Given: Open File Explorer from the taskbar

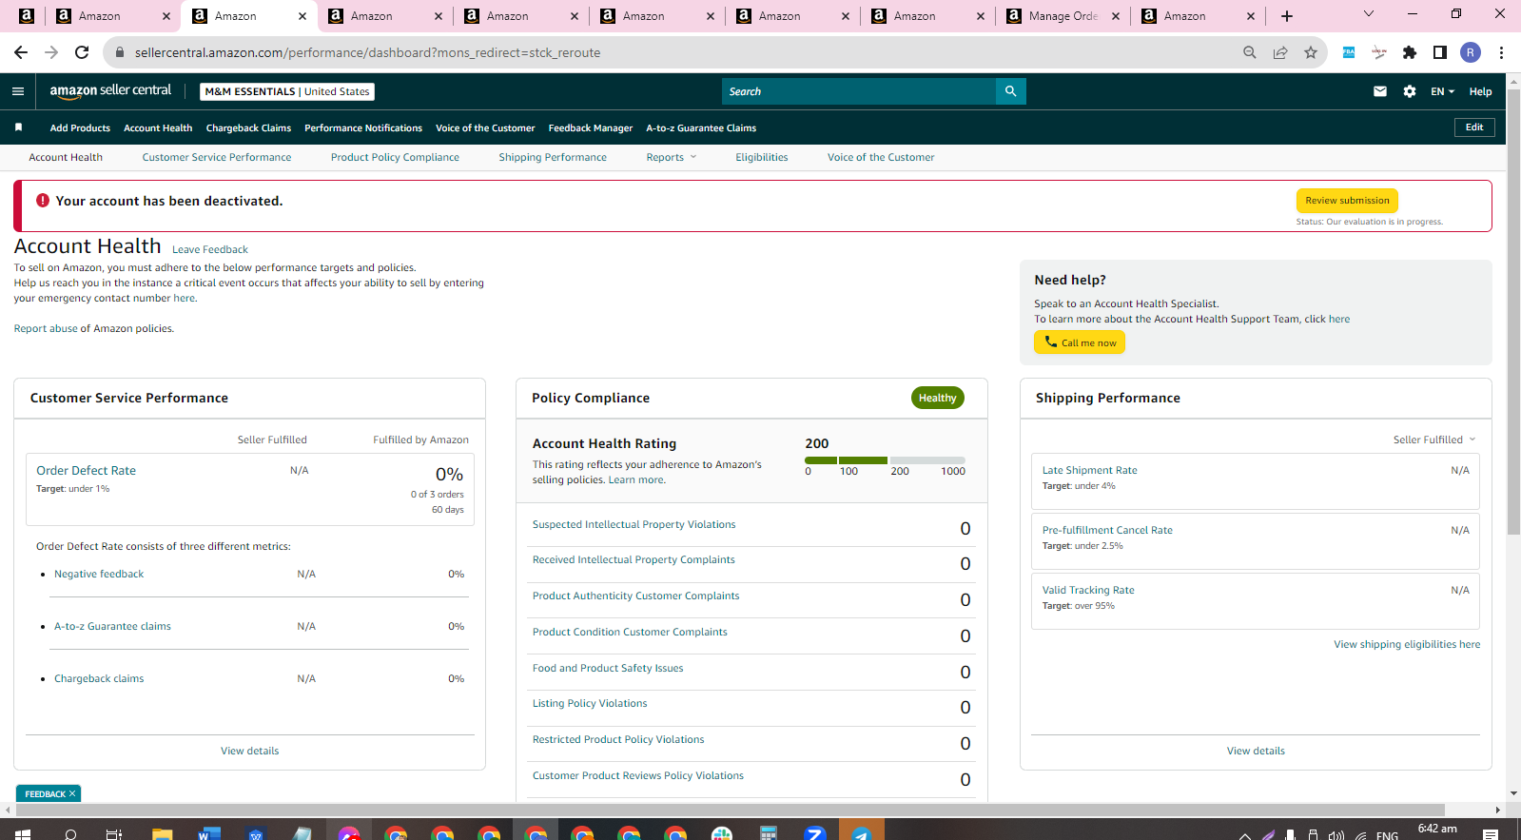Looking at the screenshot, I should coord(163,834).
